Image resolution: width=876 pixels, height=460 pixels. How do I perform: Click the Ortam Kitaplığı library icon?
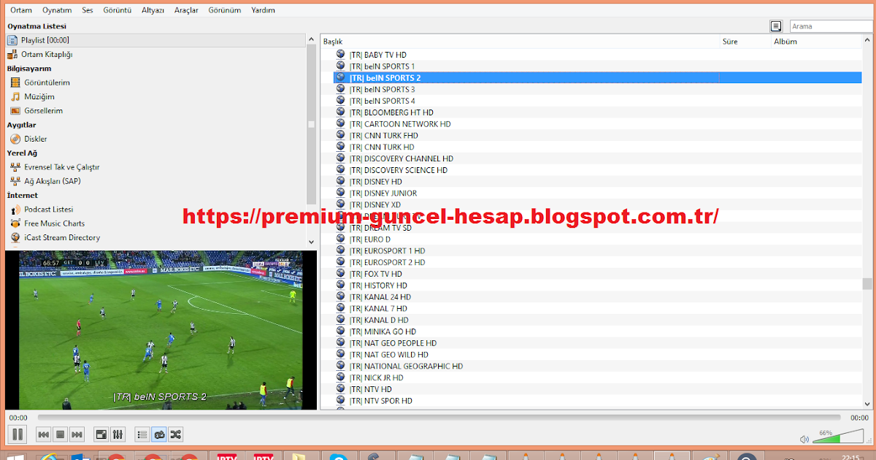coord(13,55)
